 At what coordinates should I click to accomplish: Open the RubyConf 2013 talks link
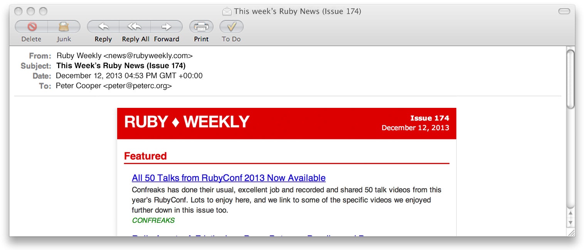[x=228, y=178]
